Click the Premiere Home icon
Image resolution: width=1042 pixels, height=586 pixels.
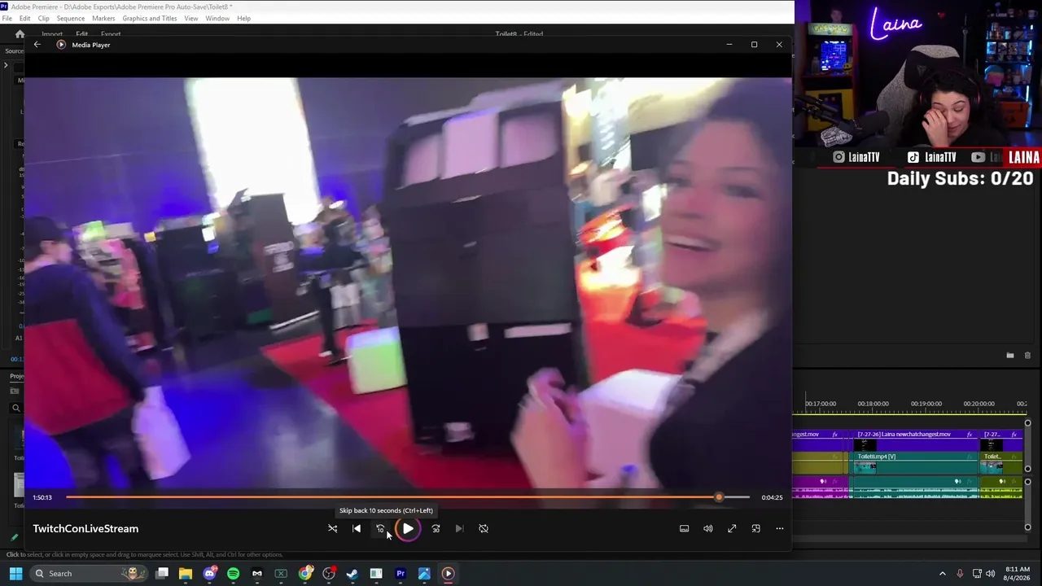click(20, 34)
